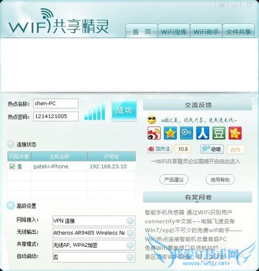Click the 收听 Tencent Weibo button
259x271 pixels.
click(x=212, y=149)
